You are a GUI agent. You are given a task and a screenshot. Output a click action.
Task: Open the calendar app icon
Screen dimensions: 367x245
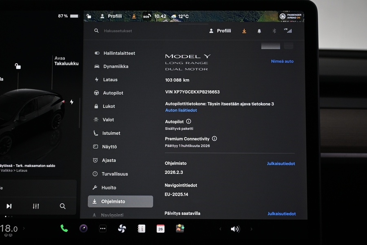tap(161, 229)
